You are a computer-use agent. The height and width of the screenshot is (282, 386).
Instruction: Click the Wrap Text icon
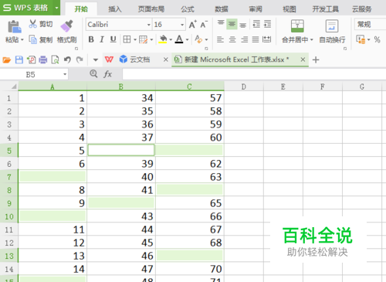[332, 25]
